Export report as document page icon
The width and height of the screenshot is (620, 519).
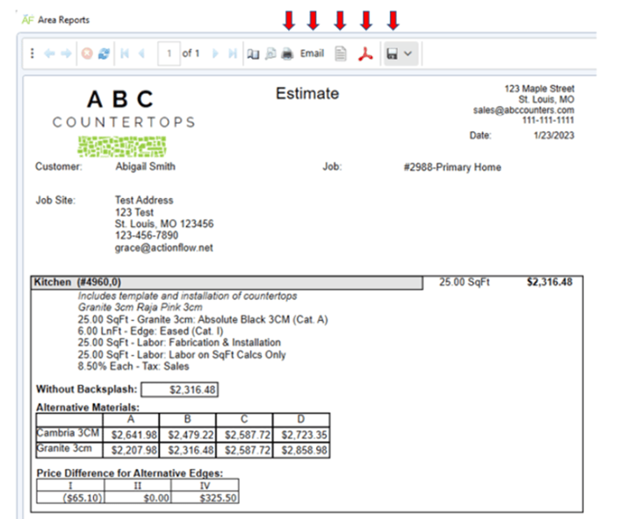point(340,54)
